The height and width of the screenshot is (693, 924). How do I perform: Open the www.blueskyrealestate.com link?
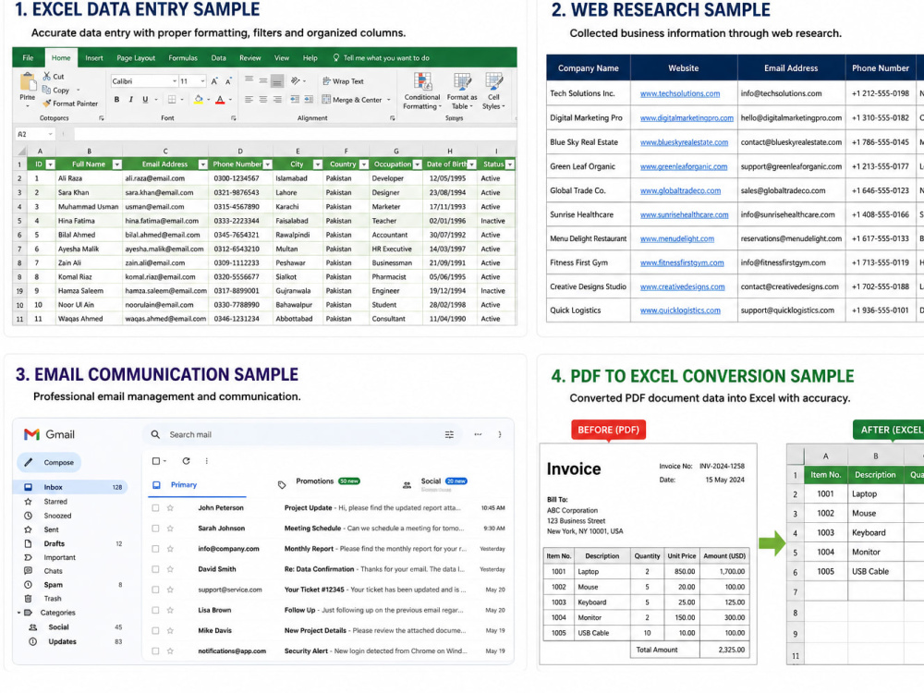[x=684, y=142]
